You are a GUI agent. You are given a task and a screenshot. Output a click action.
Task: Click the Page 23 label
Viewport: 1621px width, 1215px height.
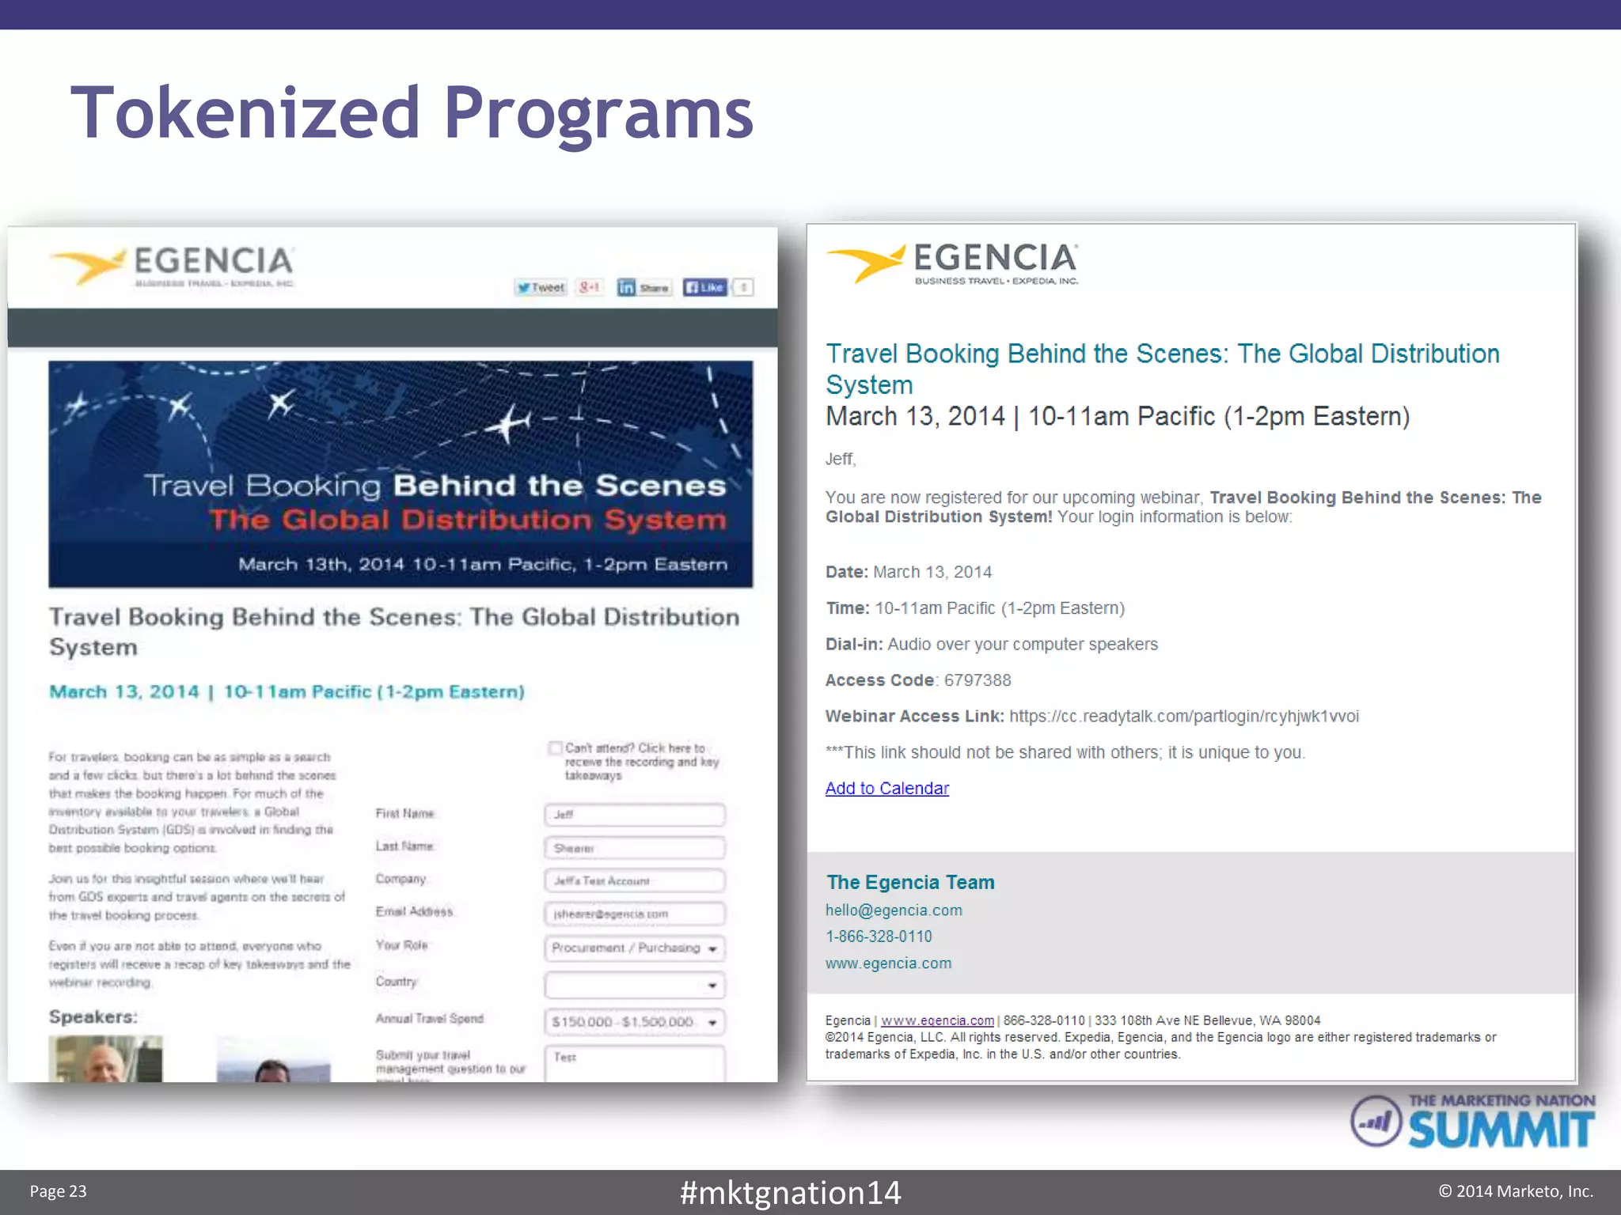click(x=58, y=1191)
